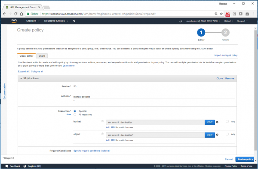Switch to the Visual editor tab

(x=26, y=56)
